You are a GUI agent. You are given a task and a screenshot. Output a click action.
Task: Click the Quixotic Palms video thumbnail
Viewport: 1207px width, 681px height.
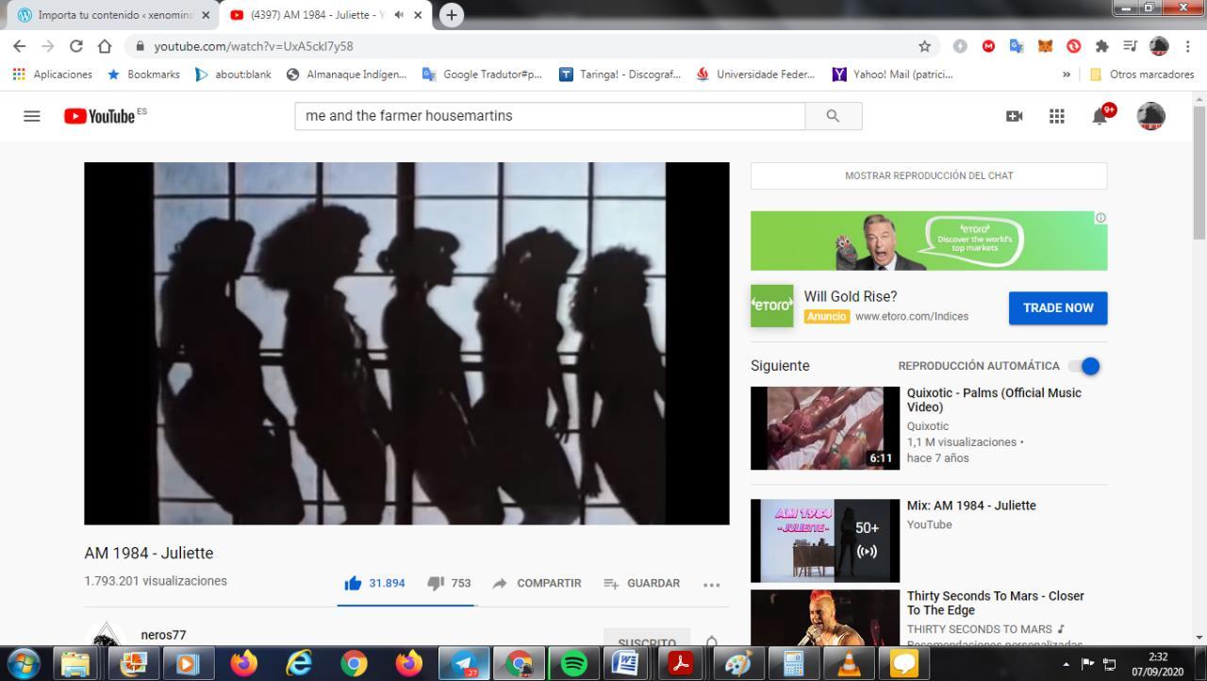pos(825,428)
